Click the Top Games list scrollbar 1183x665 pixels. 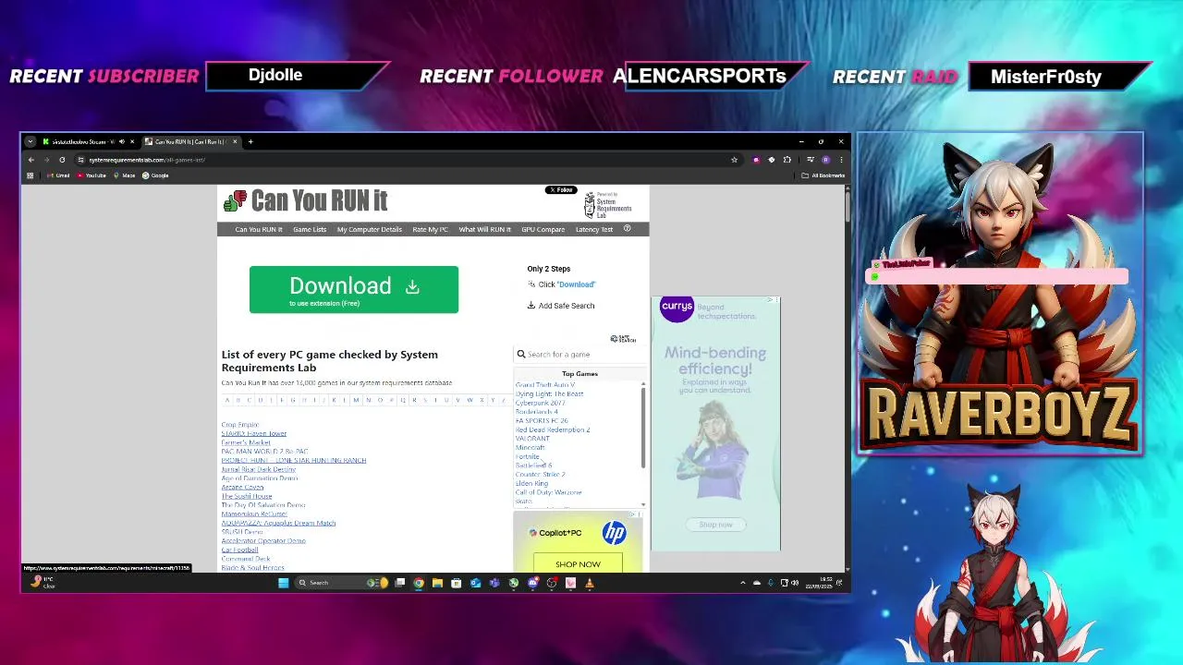coord(642,428)
